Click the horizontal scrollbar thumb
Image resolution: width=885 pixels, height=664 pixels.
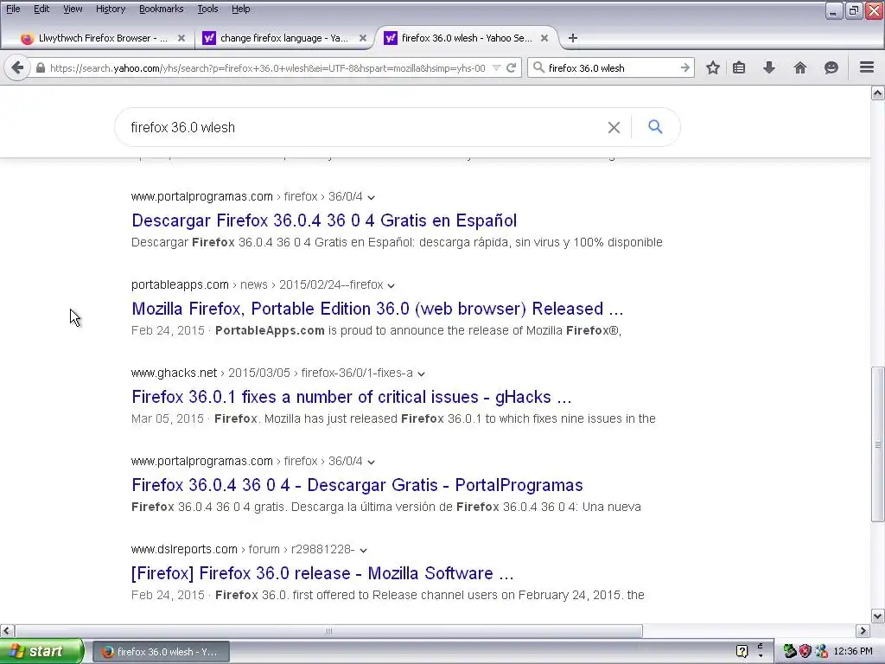328,630
